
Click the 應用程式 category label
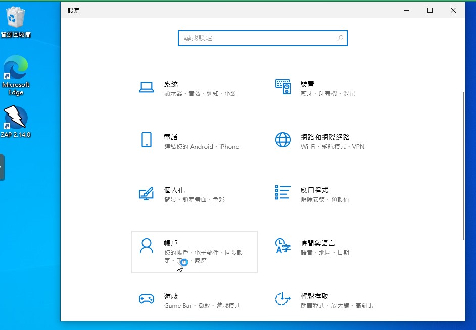pyautogui.click(x=314, y=190)
